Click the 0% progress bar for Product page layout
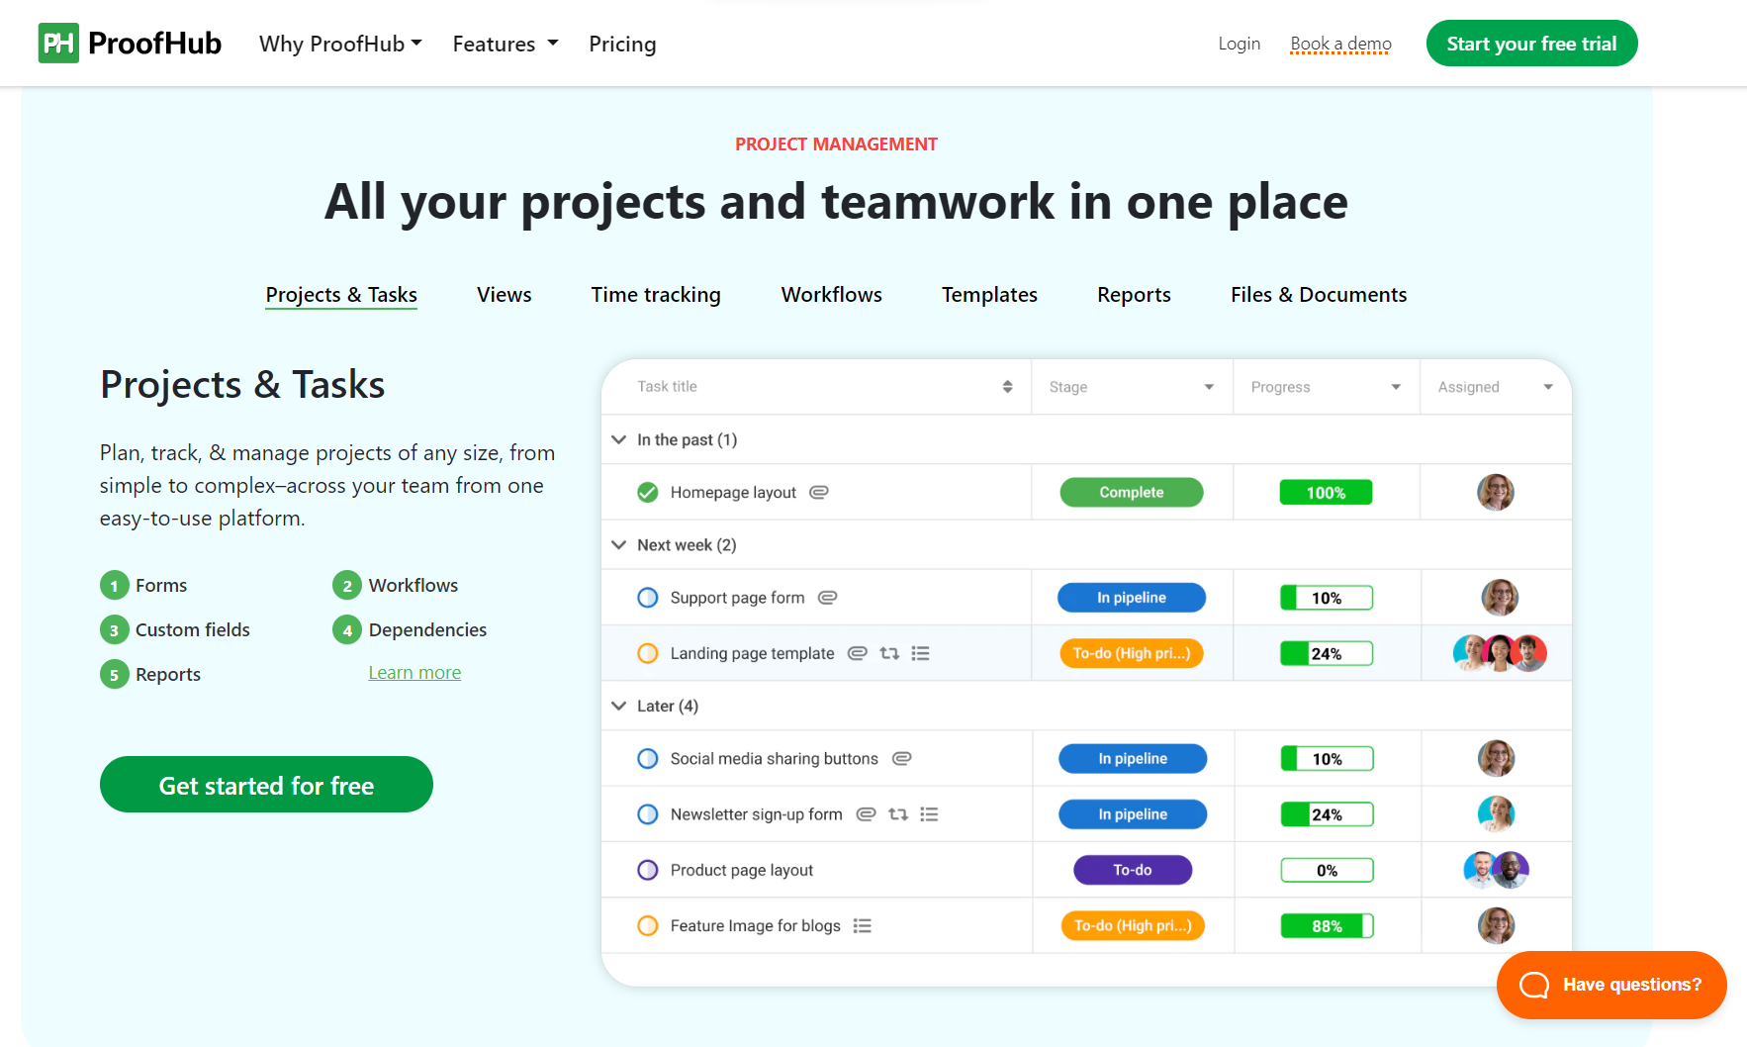 coord(1327,870)
